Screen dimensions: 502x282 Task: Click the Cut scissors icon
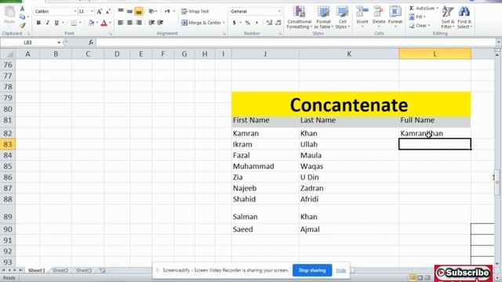(x=22, y=9)
